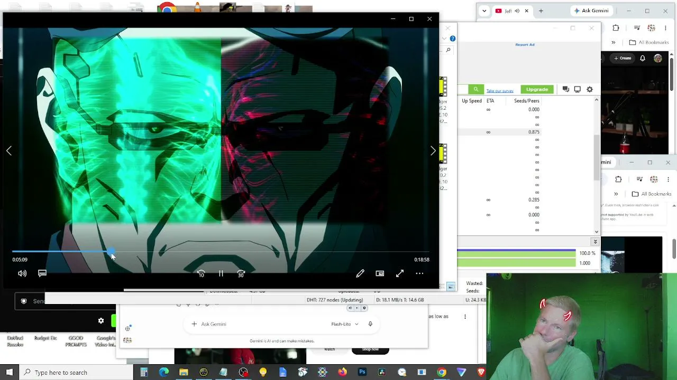
Task: Open the Chrome tab search dropdown
Action: 484,11
